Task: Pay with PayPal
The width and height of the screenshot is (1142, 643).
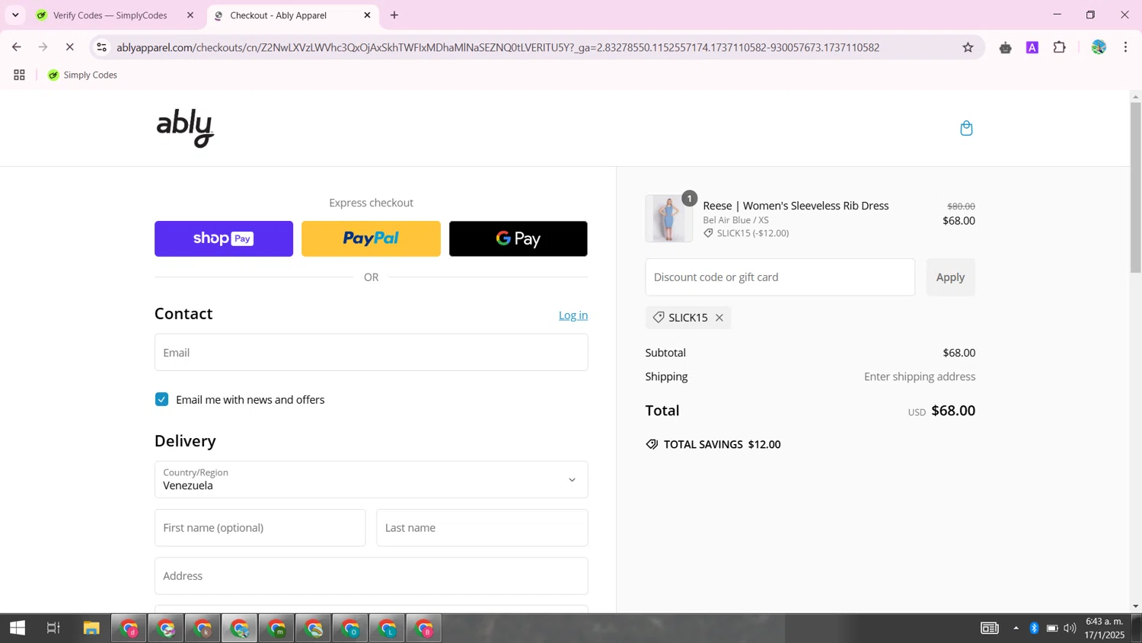Action: (371, 238)
